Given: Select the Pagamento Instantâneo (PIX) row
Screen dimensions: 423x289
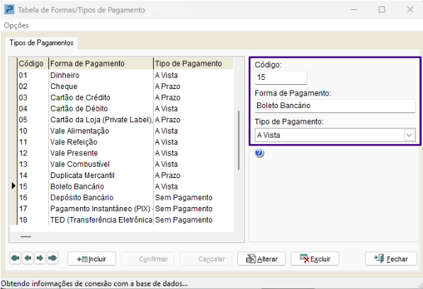Looking at the screenshot, I should click(x=122, y=209).
